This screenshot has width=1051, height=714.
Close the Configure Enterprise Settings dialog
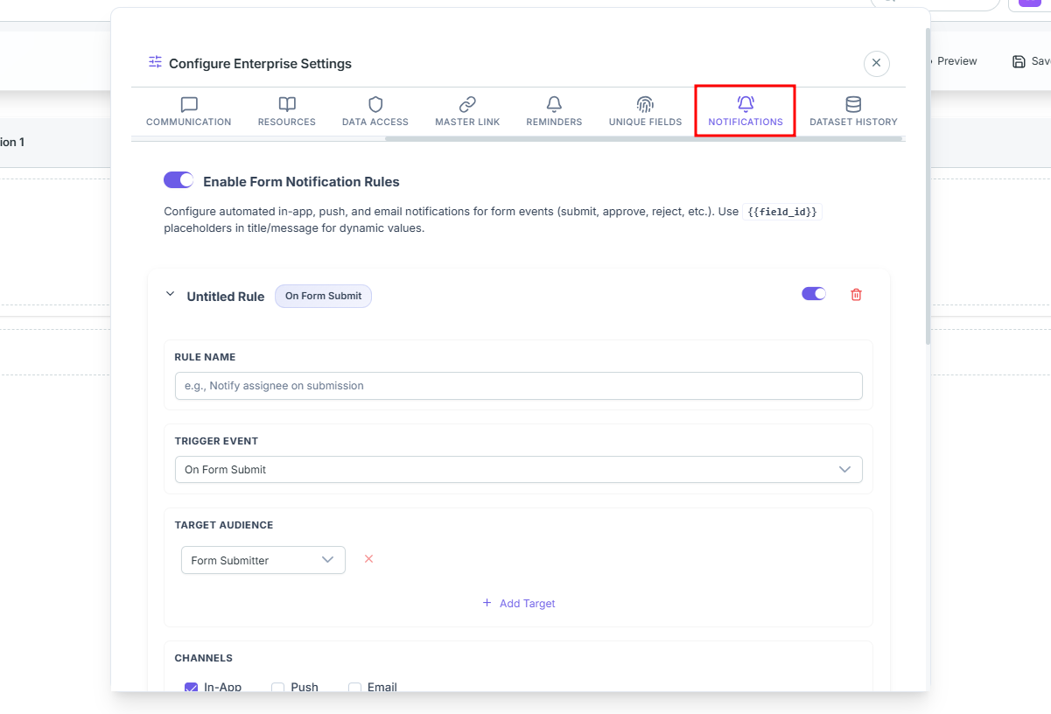pyautogui.click(x=877, y=63)
